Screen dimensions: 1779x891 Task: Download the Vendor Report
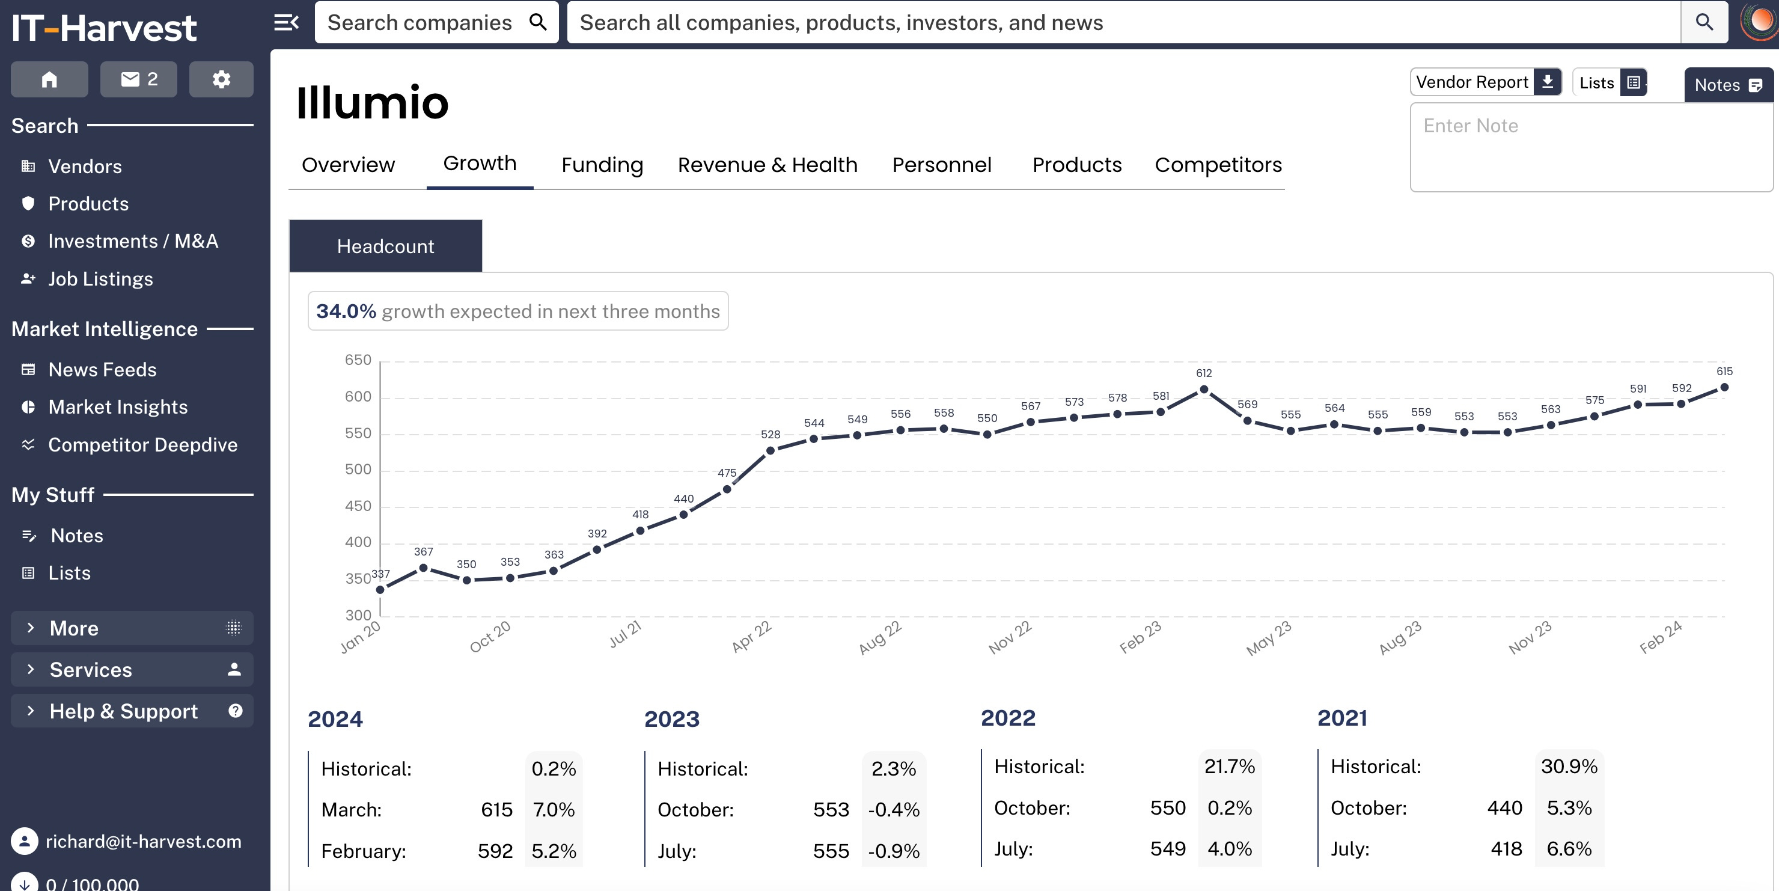[x=1486, y=82]
